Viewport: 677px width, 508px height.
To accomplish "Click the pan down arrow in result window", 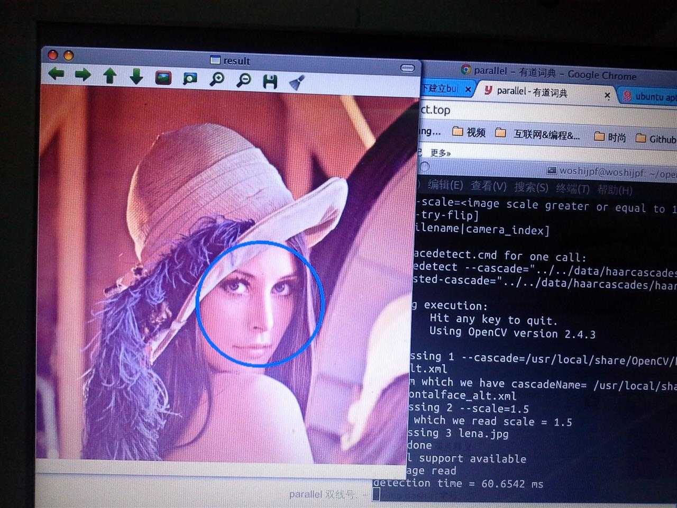I will pos(136,77).
